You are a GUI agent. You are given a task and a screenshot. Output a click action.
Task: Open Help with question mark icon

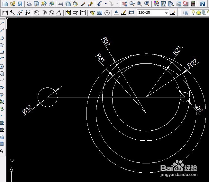(203, 4)
